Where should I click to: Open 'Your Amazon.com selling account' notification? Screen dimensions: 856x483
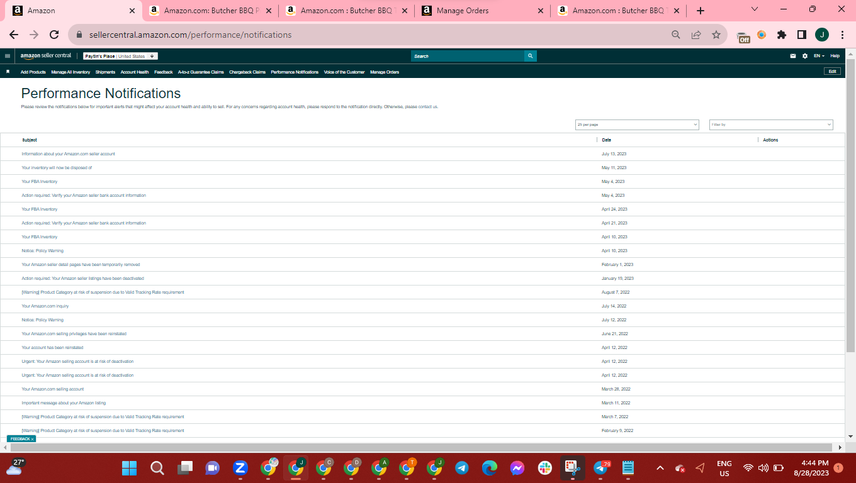point(52,389)
